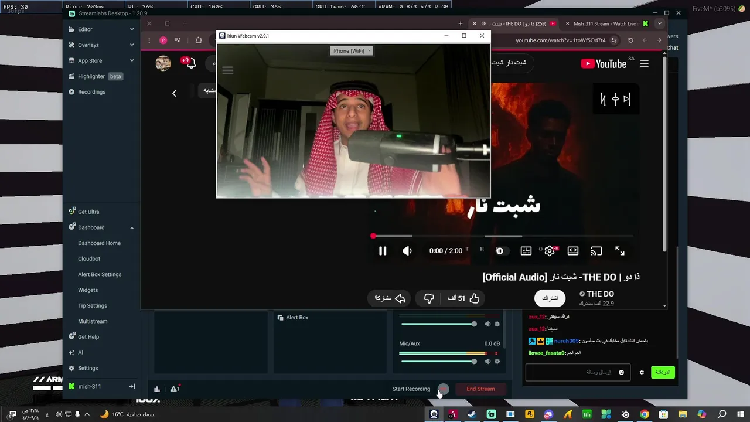Open chat settings gear

pyautogui.click(x=642, y=372)
